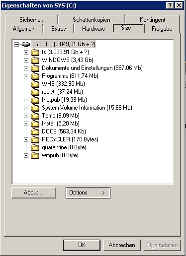Expand System Volume Information node

[26, 108]
